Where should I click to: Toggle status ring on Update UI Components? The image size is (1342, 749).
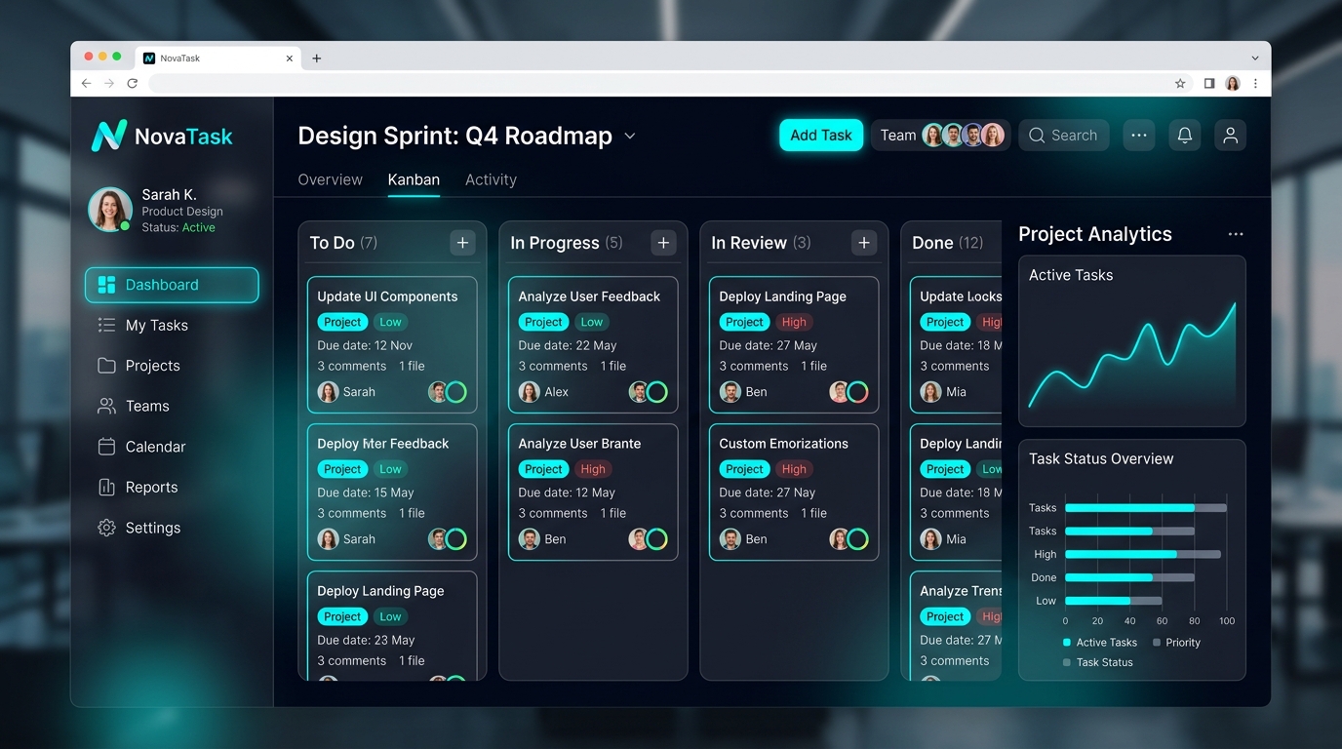tap(455, 392)
